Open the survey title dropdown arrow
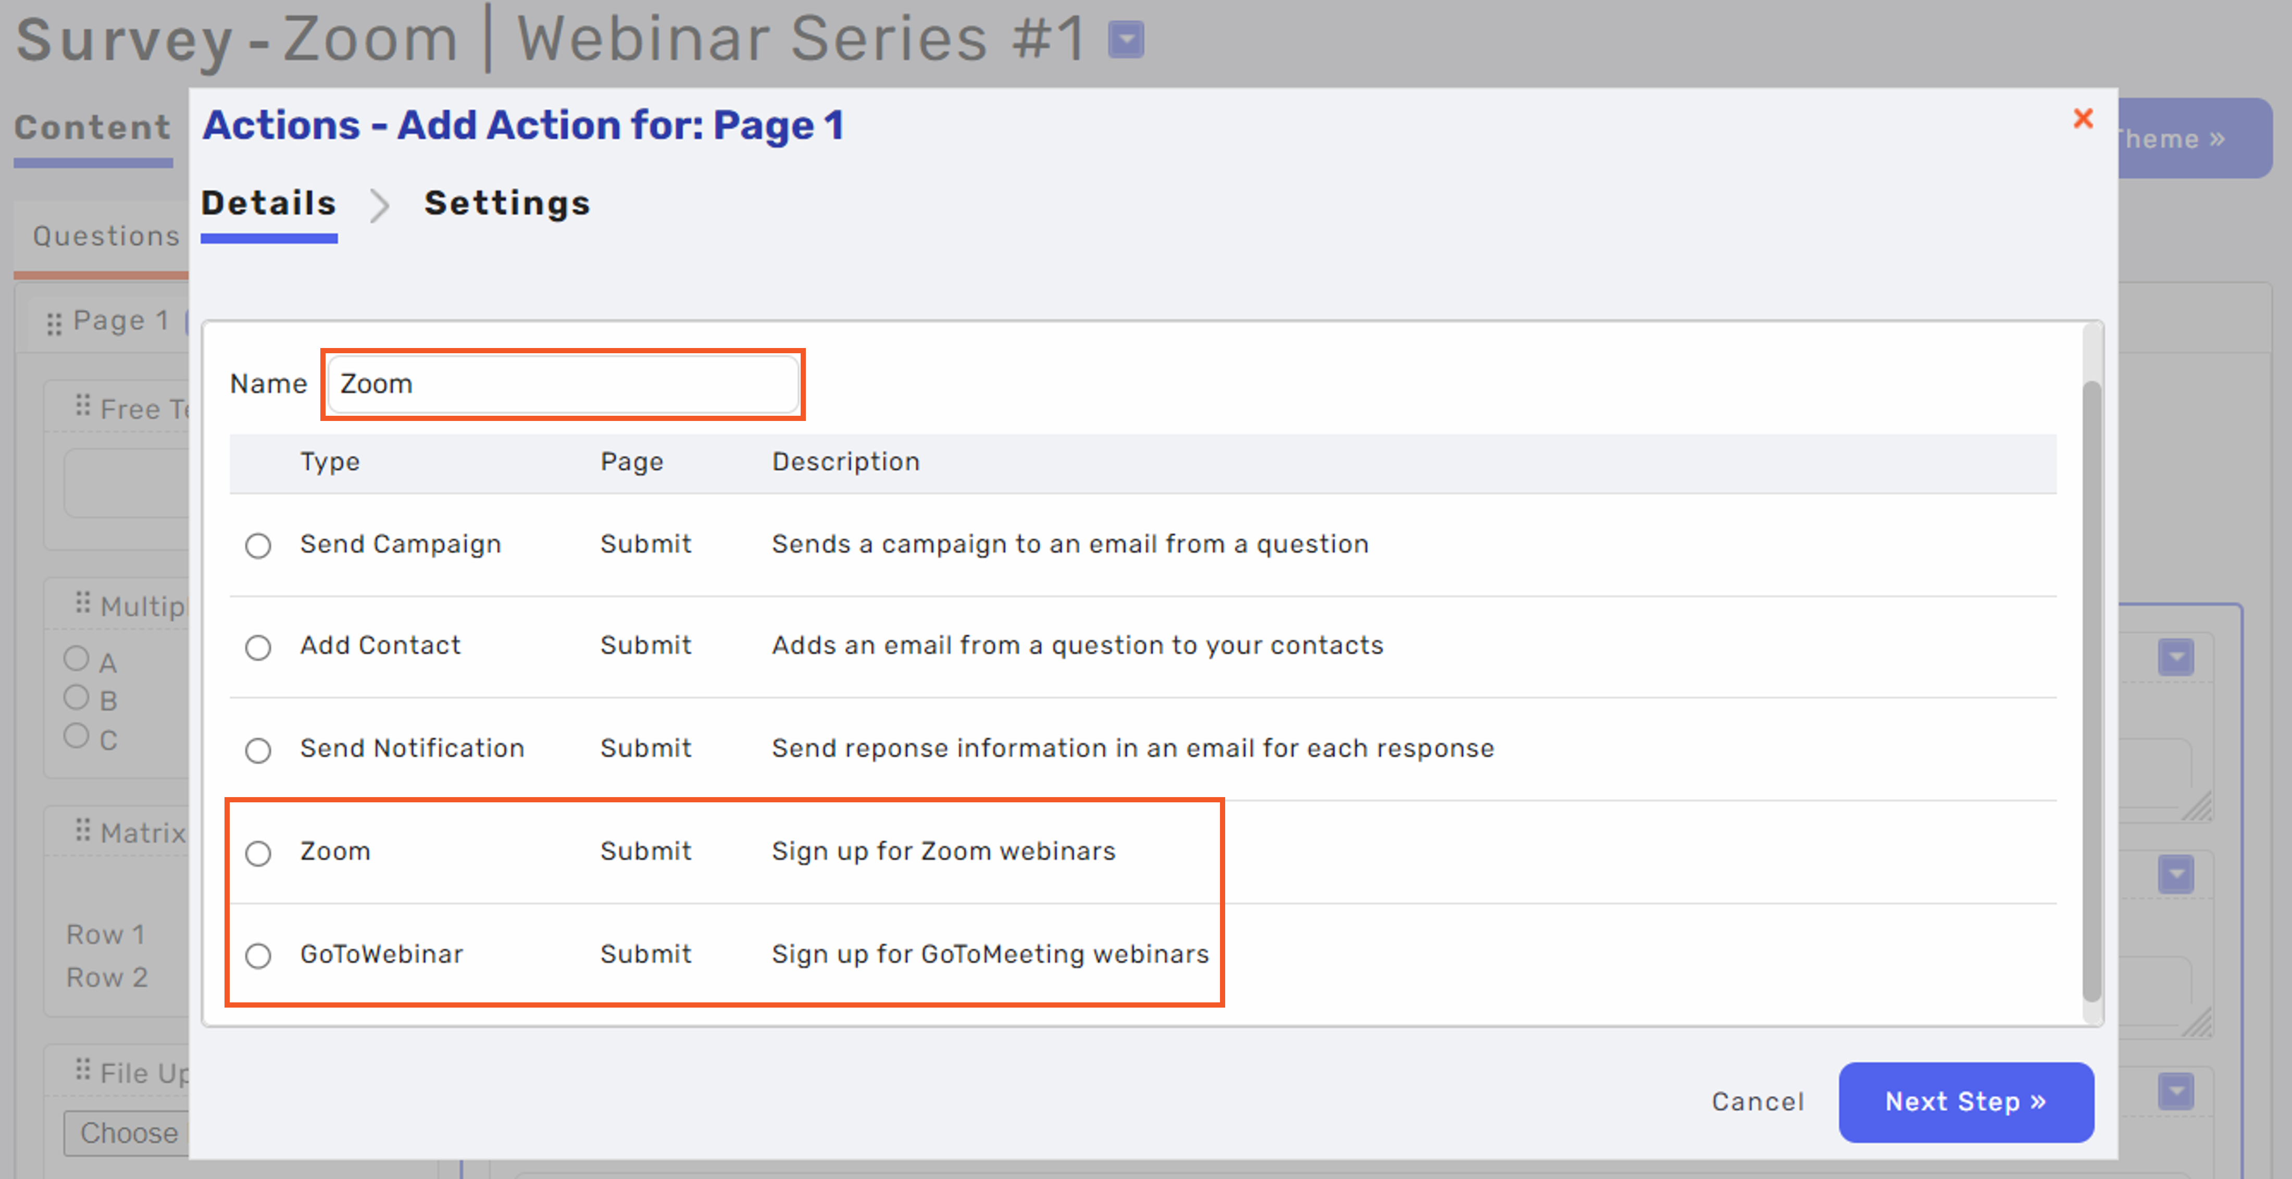 [x=1126, y=40]
